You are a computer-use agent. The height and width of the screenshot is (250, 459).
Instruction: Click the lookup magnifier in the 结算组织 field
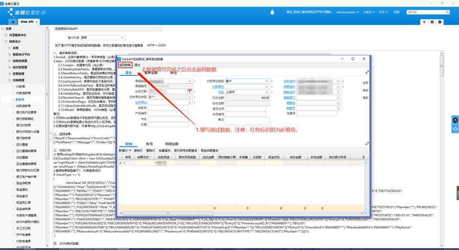tap(338, 87)
